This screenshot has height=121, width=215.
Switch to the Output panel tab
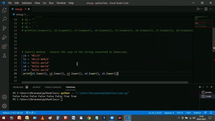coord(37,87)
